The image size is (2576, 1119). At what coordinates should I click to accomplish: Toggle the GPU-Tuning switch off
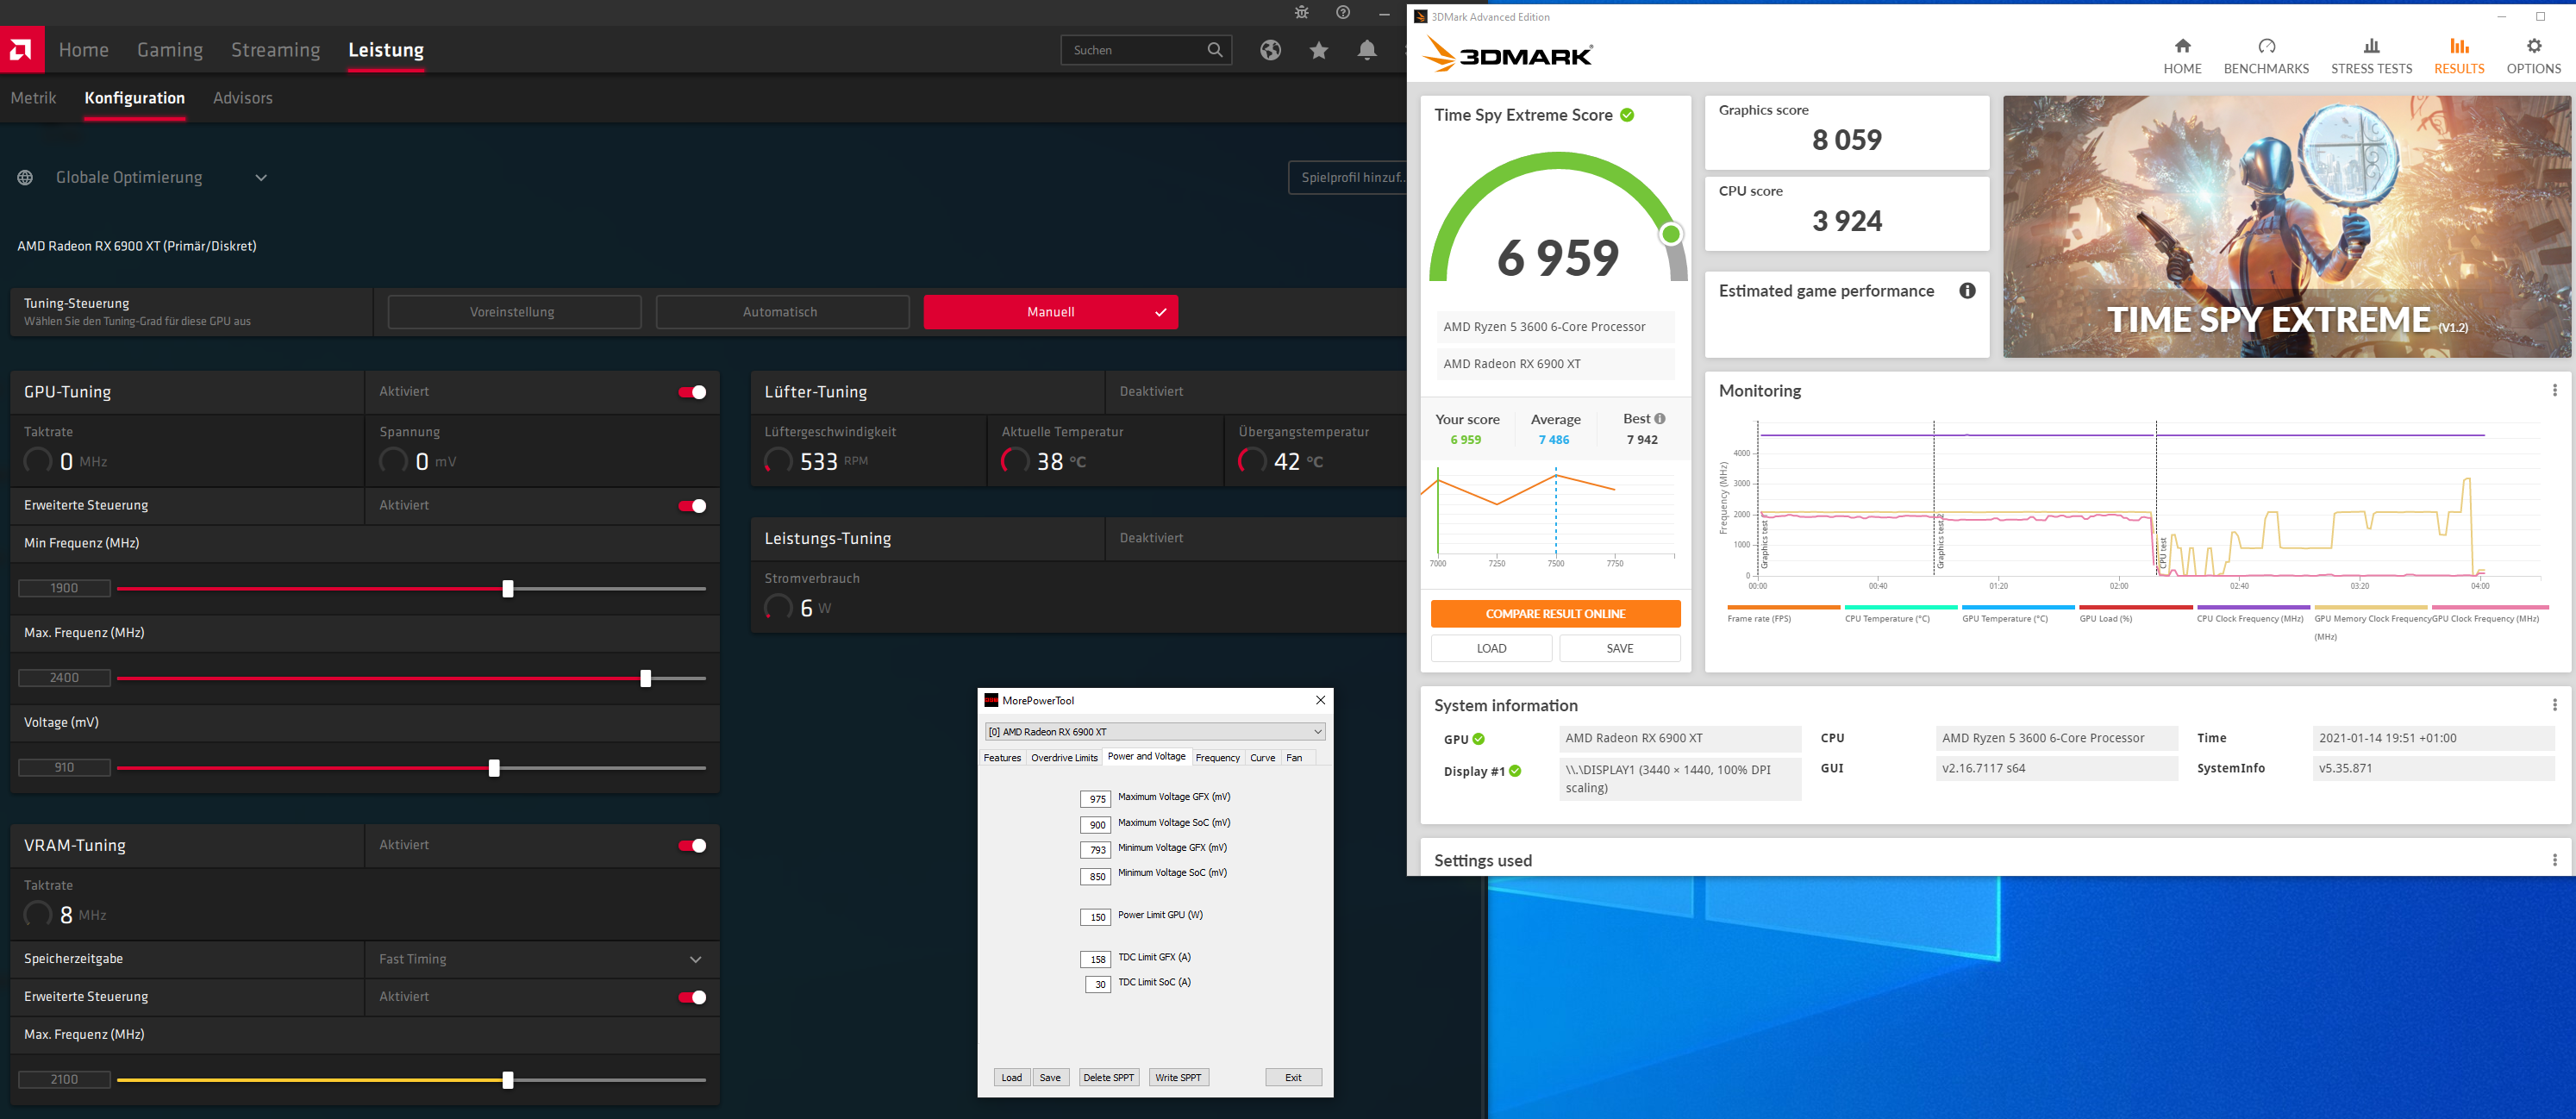point(692,392)
